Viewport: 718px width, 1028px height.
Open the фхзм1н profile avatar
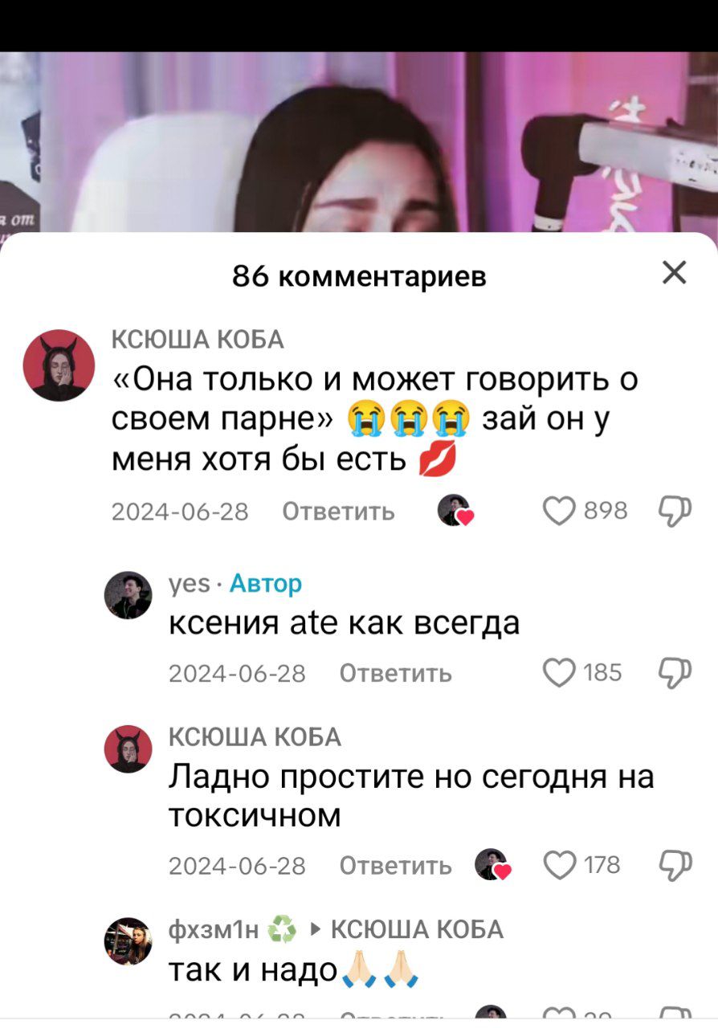coord(128,941)
